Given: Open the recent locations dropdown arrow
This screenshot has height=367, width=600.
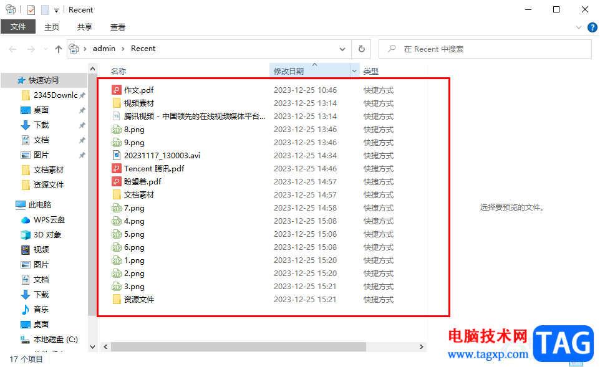Looking at the screenshot, I should (46, 49).
